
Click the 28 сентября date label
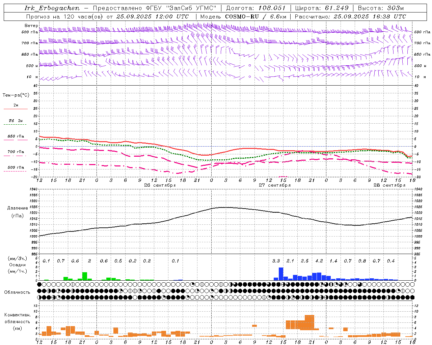point(389,185)
